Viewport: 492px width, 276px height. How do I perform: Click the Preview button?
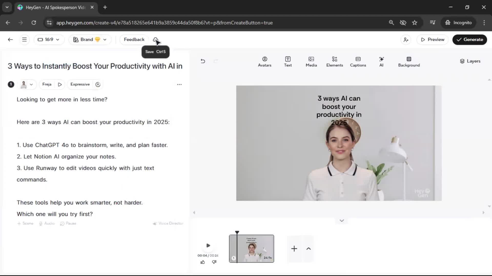(x=432, y=40)
